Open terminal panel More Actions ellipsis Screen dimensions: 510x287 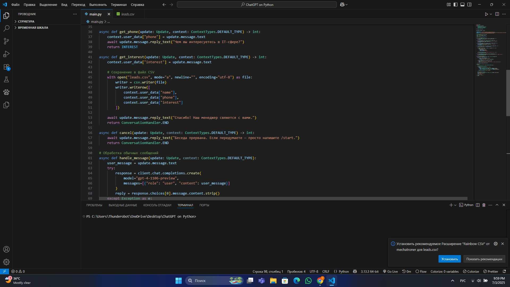click(490, 205)
